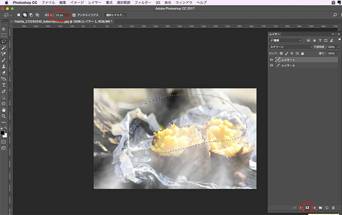Select the Path Selection tool
The width and height of the screenshot is (342, 215).
tap(4, 97)
